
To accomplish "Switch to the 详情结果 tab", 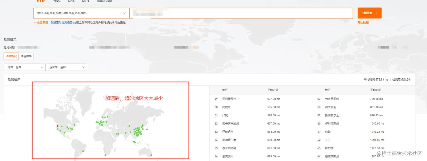I will point(26,56).
